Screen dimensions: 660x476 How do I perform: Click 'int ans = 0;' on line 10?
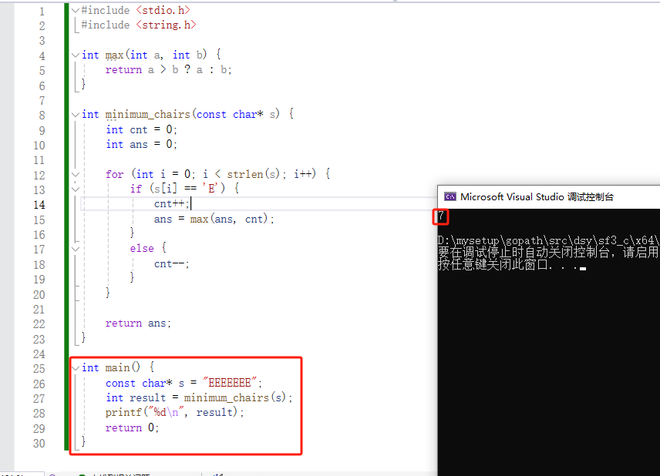(x=141, y=144)
